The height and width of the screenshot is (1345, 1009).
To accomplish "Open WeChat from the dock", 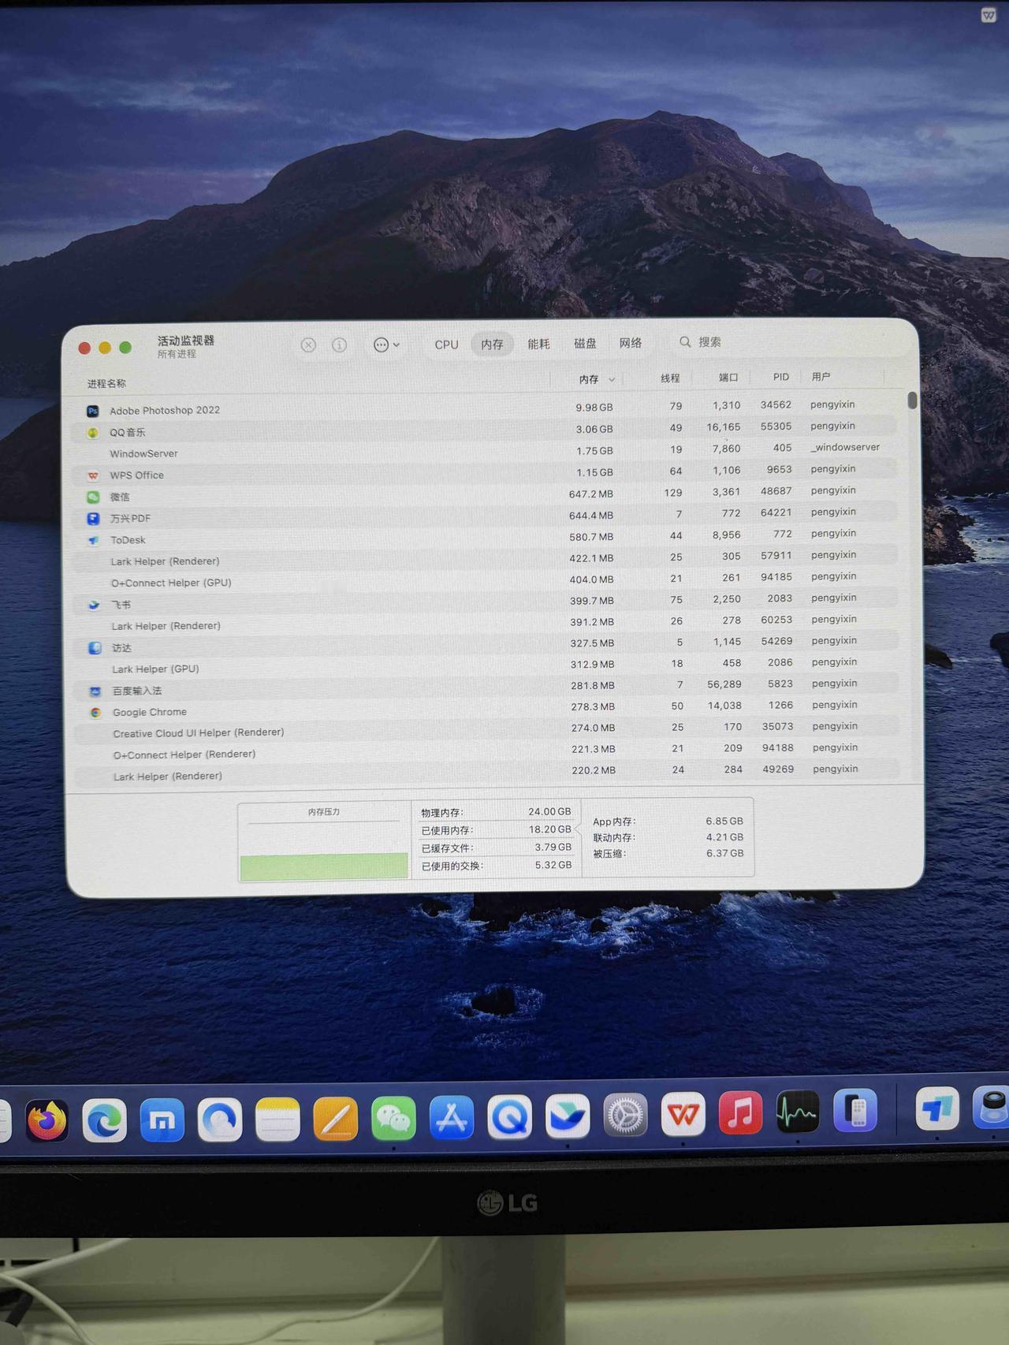I will (393, 1119).
